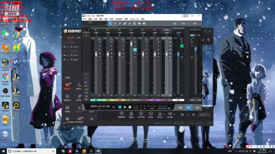Mute the main output channel
This screenshot has width=275, height=154.
192,42
